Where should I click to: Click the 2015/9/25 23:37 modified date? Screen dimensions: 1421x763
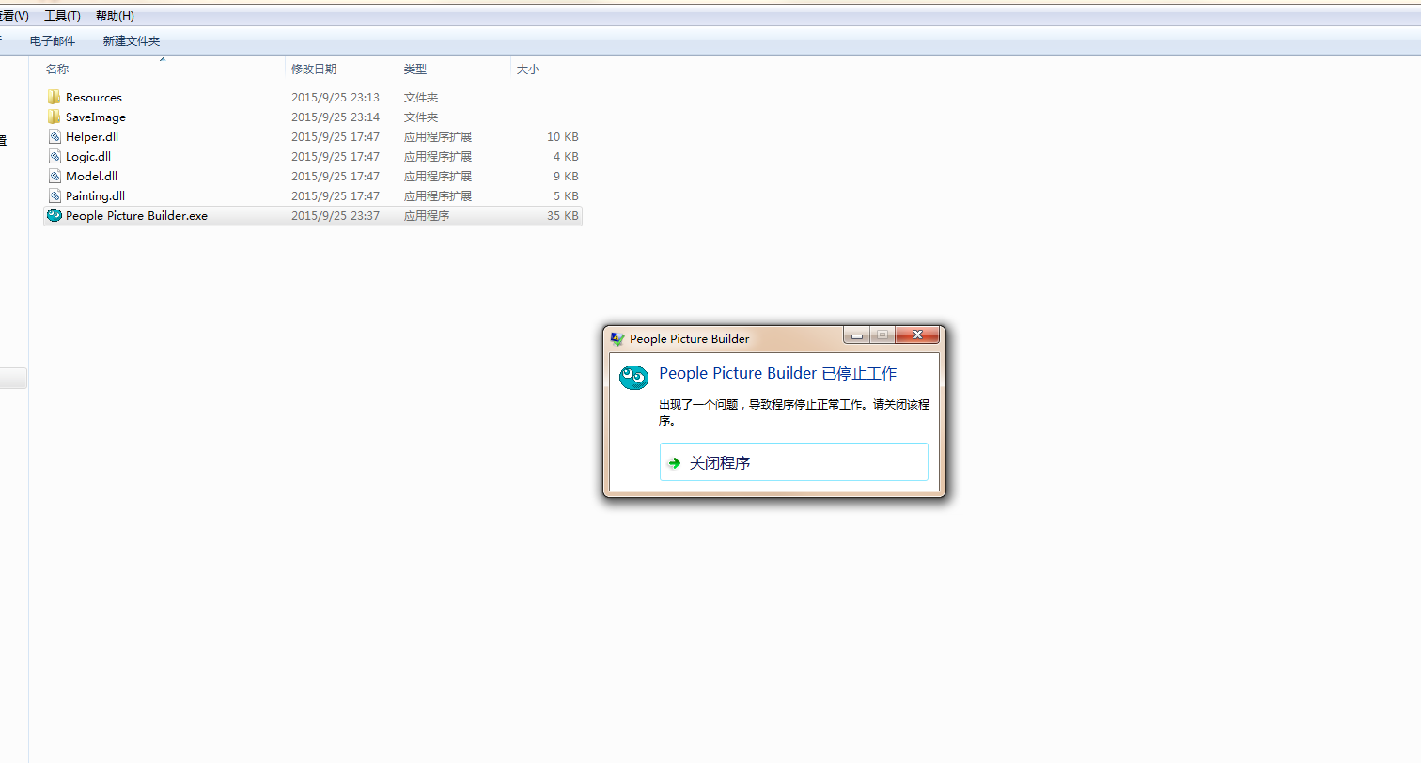[336, 216]
